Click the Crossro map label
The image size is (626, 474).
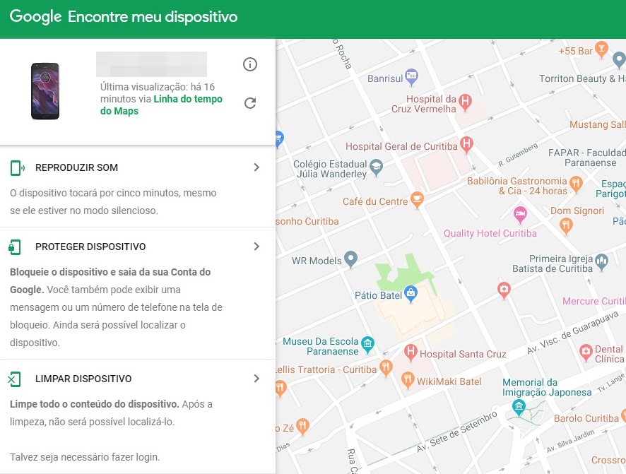point(608,460)
